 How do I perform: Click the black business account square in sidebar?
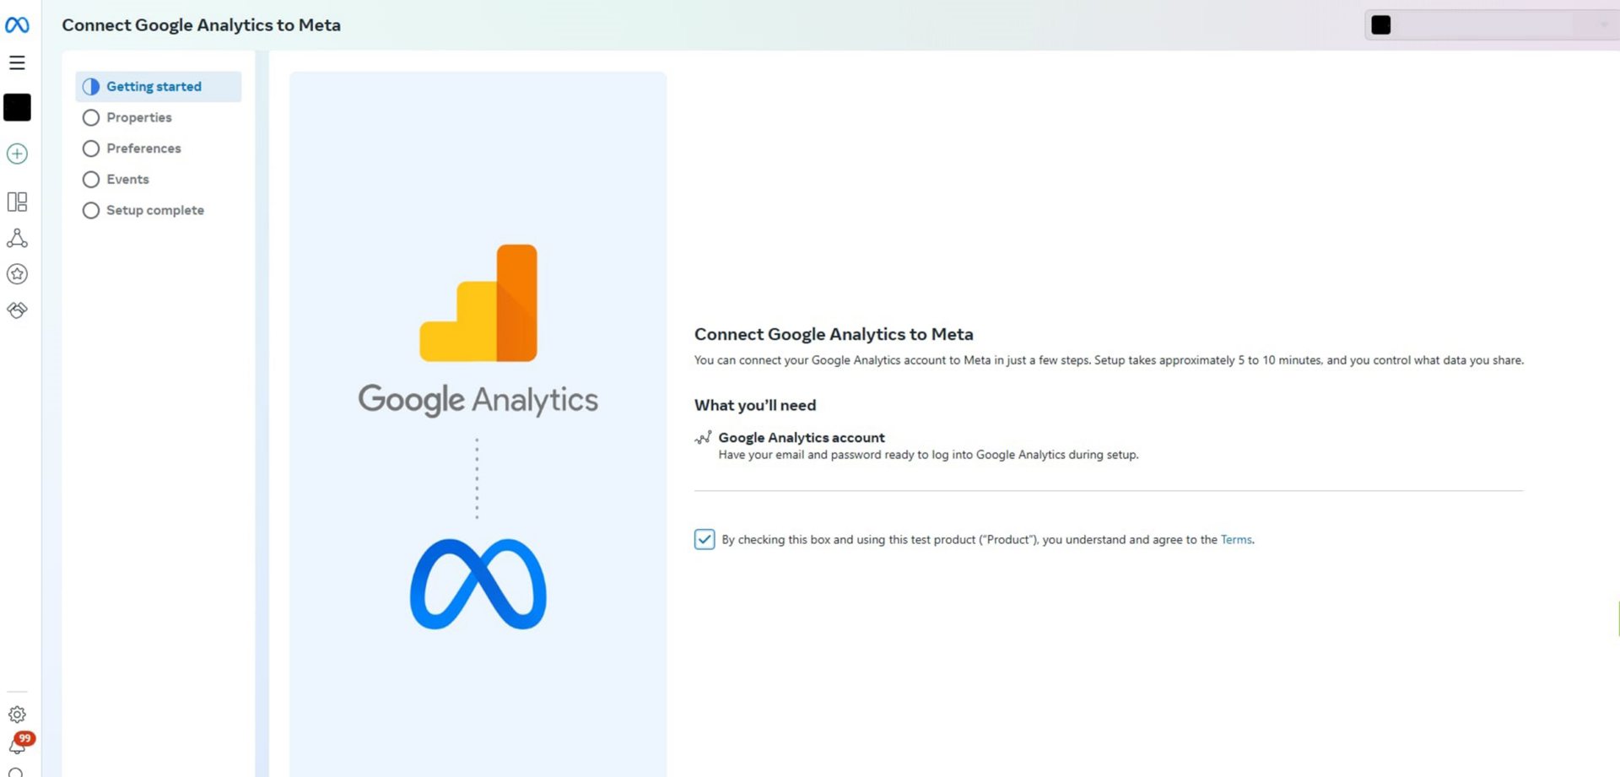coord(17,108)
